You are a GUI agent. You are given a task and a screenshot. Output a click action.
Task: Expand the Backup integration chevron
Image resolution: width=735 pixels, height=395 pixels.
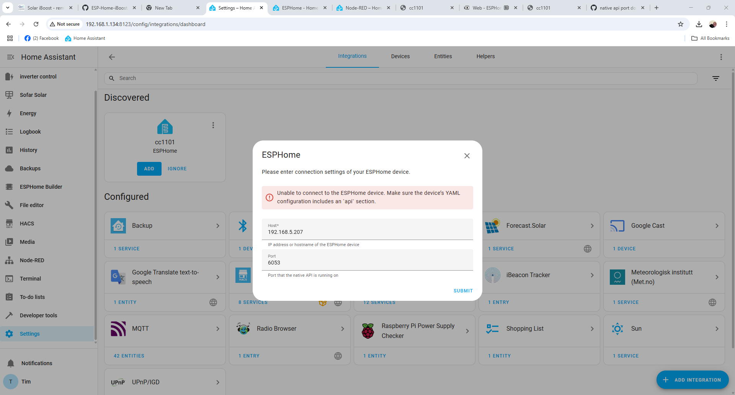click(218, 226)
